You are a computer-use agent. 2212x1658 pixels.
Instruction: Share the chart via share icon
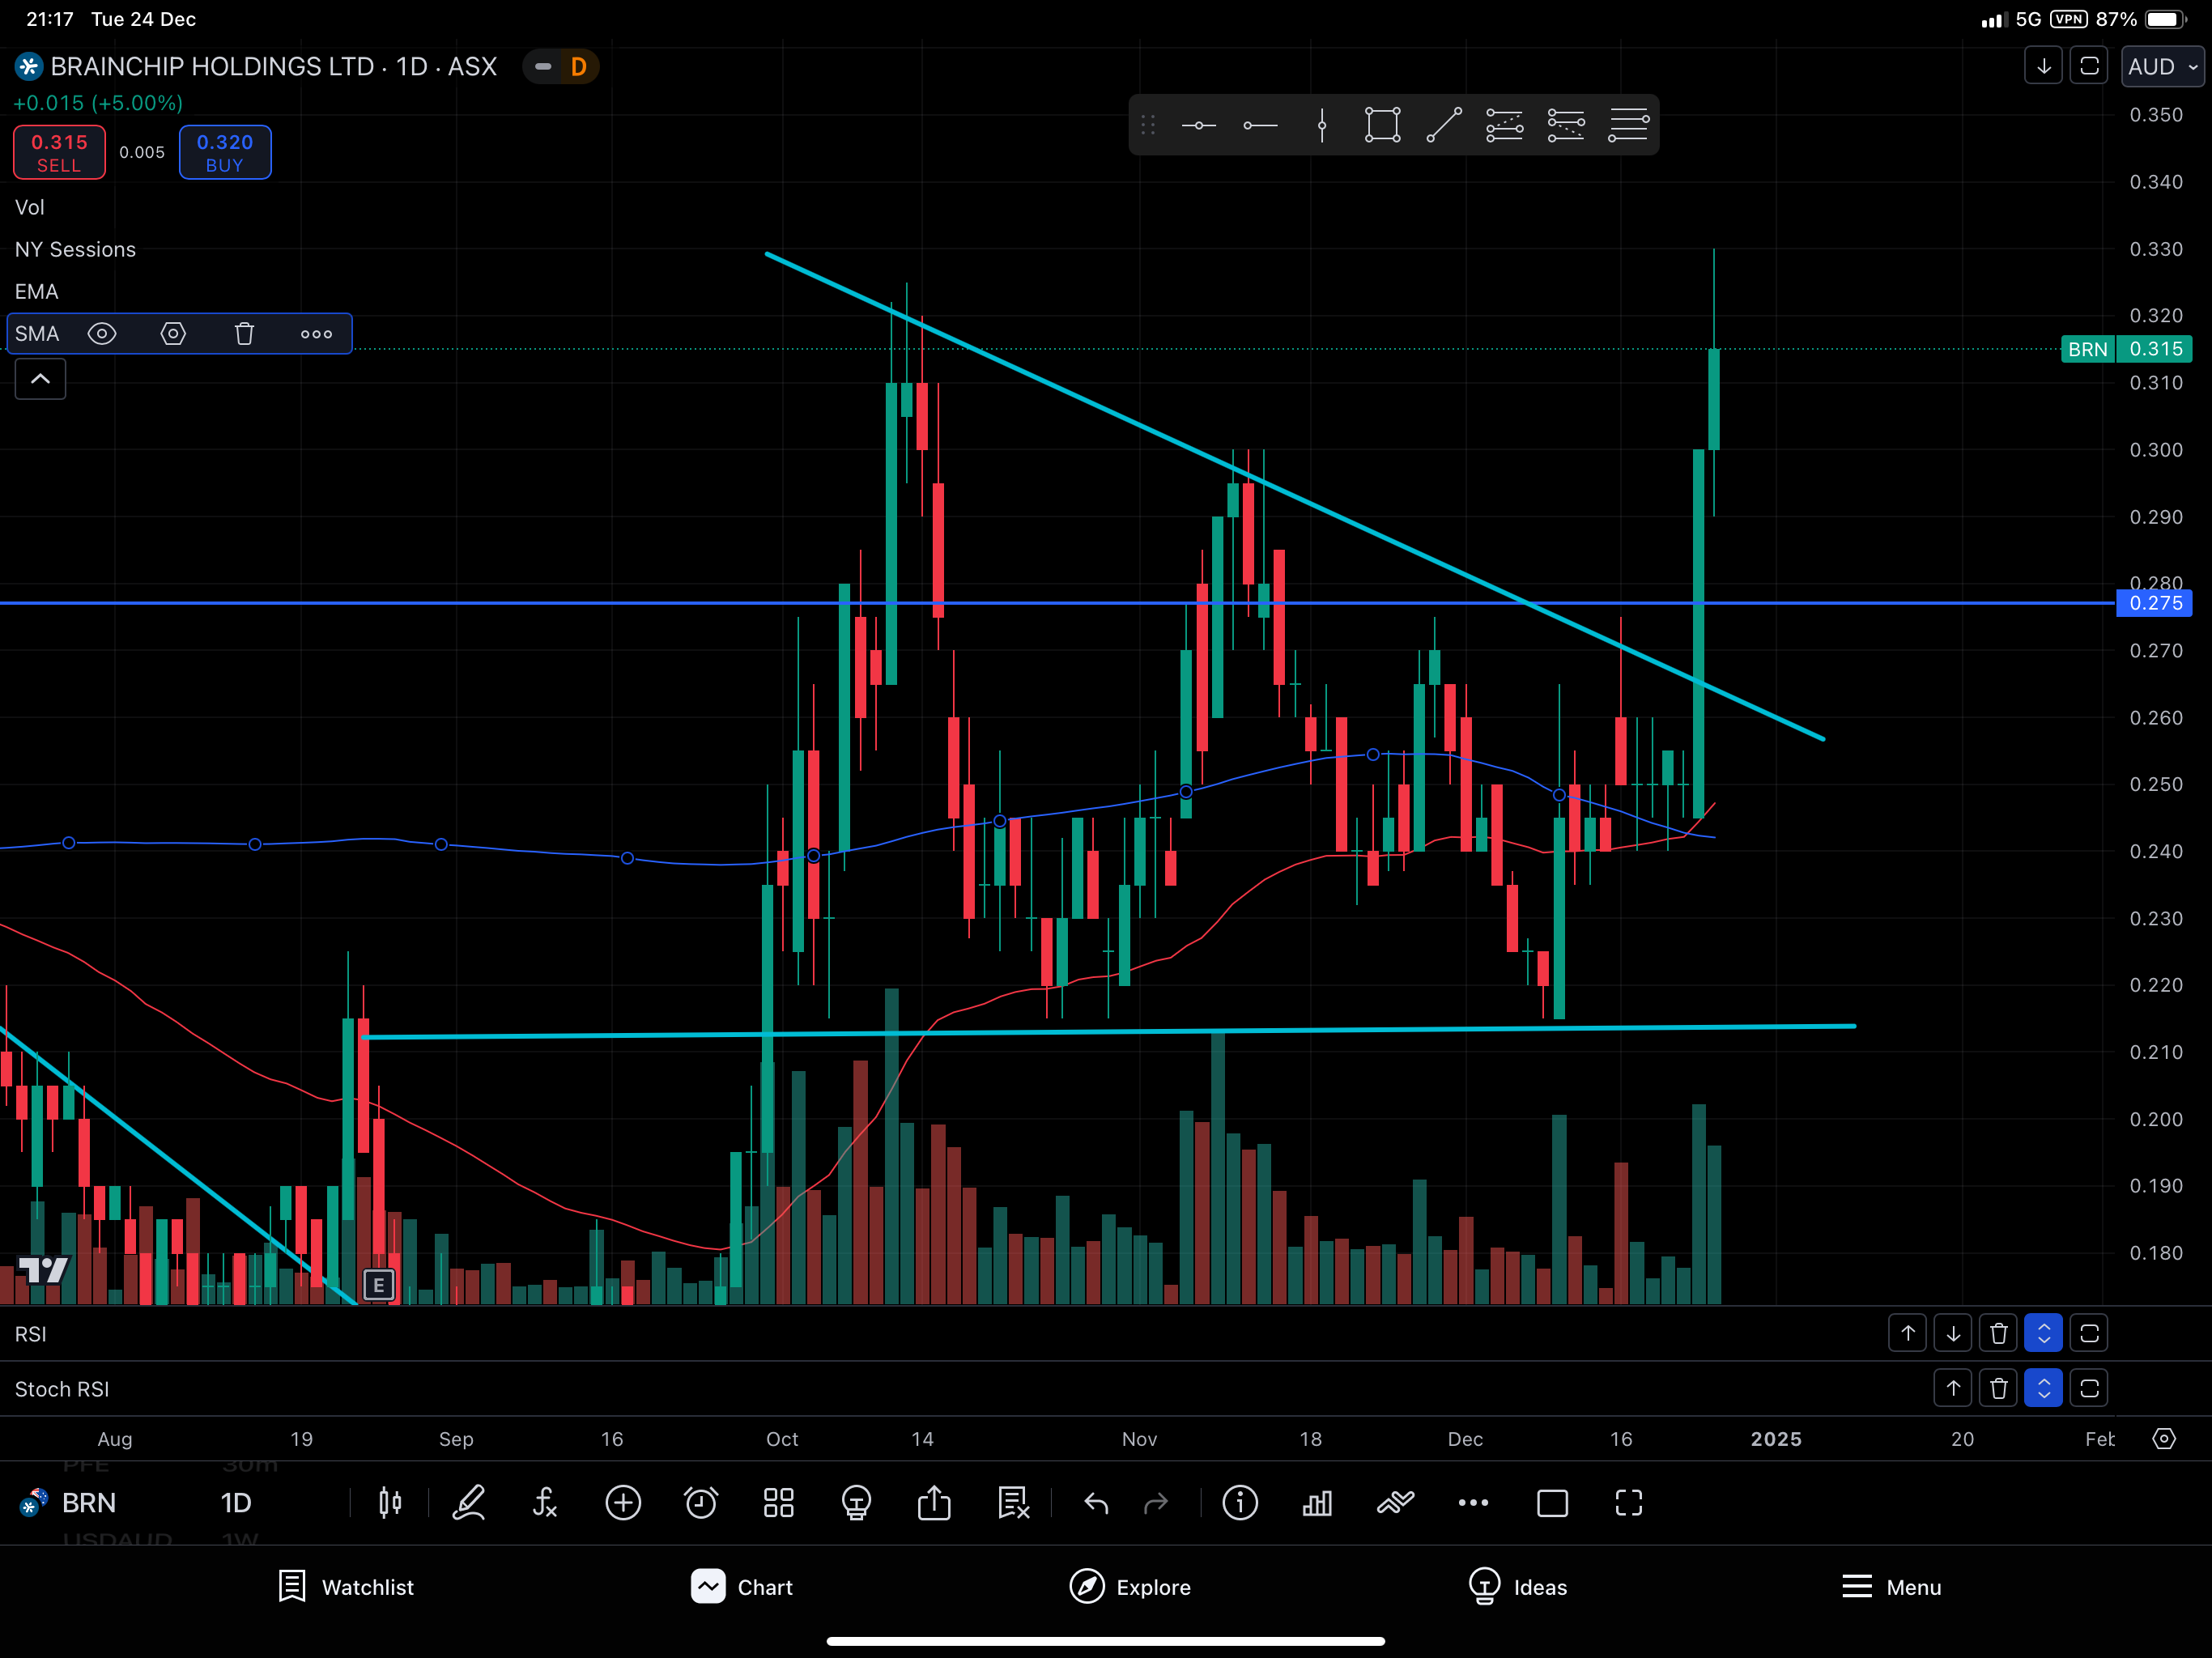coord(934,1502)
